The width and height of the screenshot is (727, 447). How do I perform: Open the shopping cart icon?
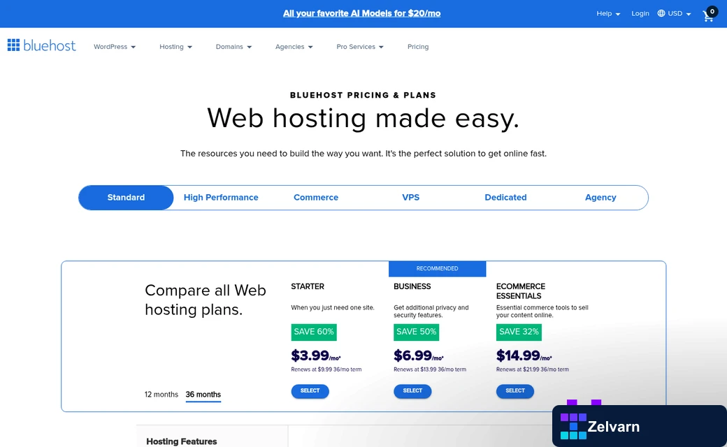pos(709,15)
